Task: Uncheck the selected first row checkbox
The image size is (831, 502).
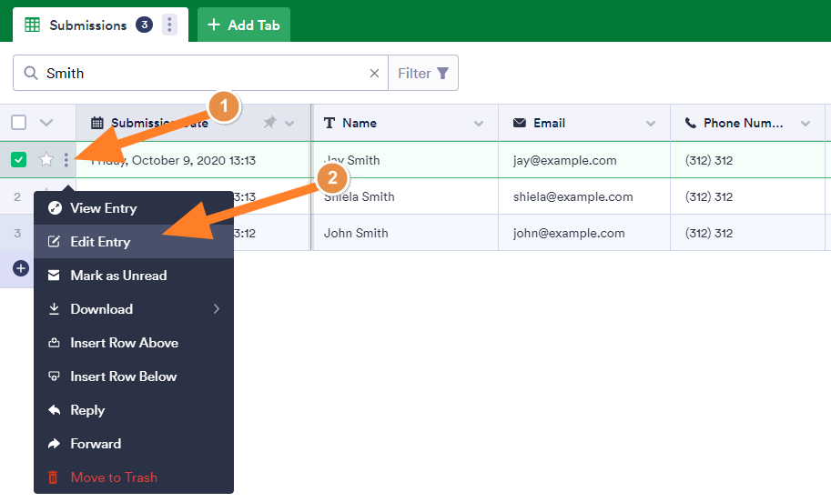Action: click(x=19, y=160)
